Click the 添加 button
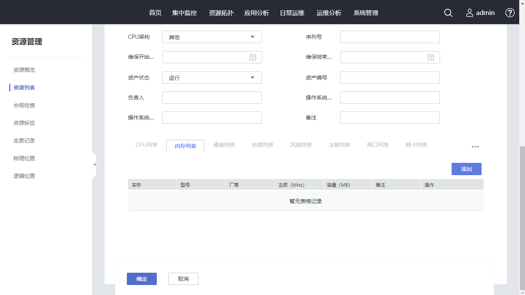This screenshot has width=525, height=295. pos(466,169)
